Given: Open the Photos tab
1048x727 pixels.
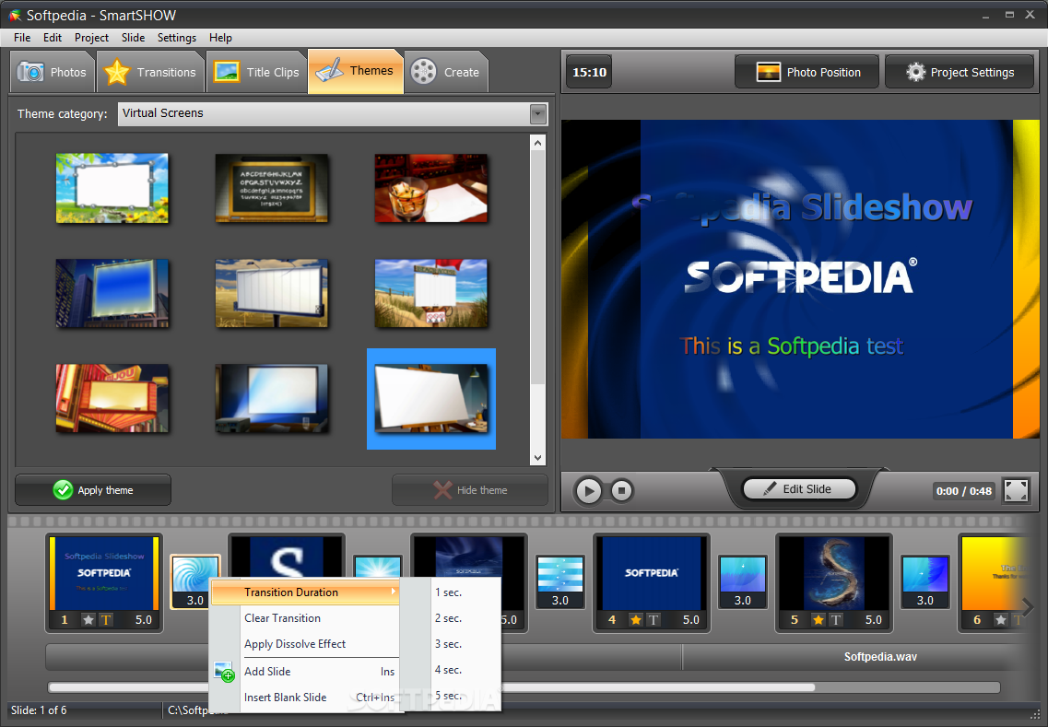Looking at the screenshot, I should click(x=53, y=72).
